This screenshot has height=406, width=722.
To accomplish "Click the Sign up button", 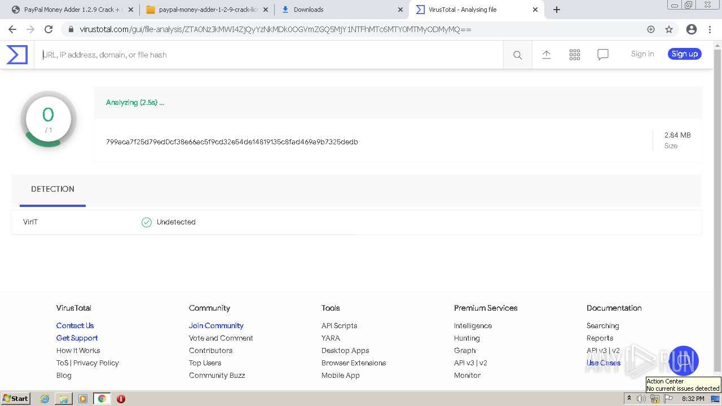I will tap(685, 54).
